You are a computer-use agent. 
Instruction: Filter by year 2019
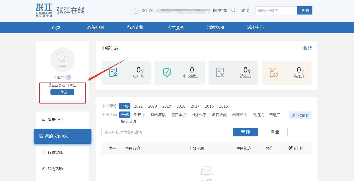(167, 106)
